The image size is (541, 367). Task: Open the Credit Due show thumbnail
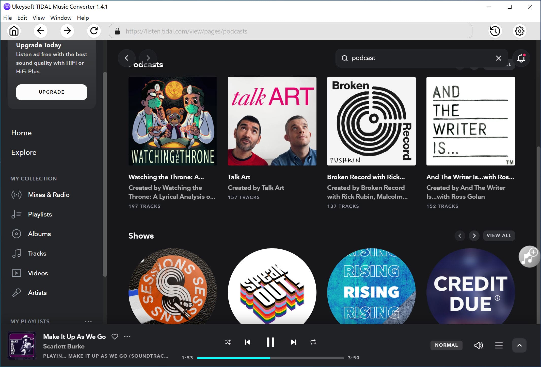pyautogui.click(x=471, y=286)
